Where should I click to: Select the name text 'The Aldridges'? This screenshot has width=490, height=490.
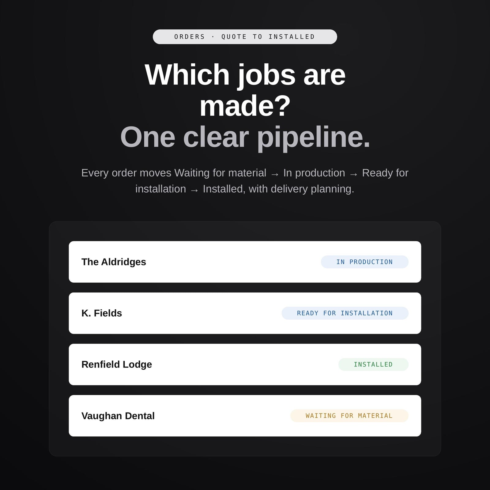click(114, 262)
